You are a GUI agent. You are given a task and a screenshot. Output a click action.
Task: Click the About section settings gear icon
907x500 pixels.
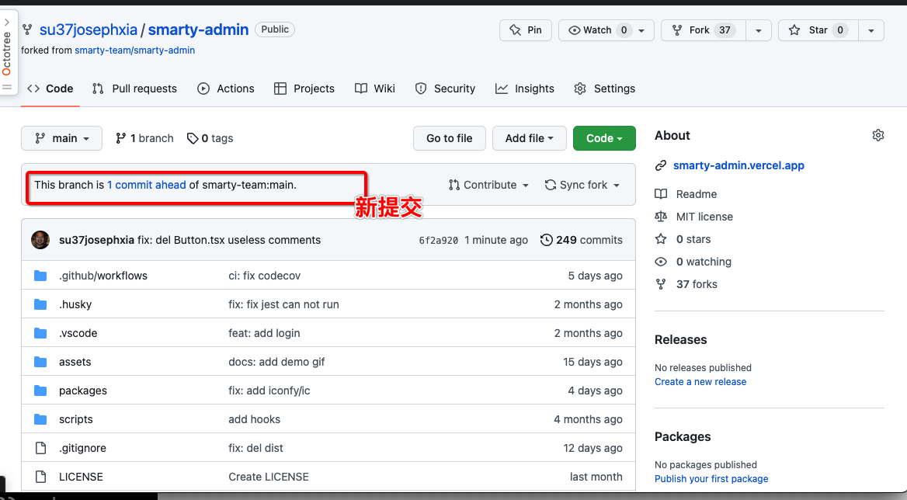click(x=877, y=135)
